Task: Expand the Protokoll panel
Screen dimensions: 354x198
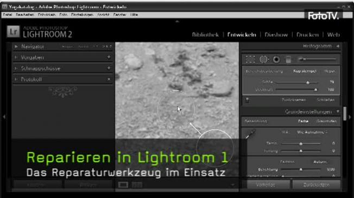Action: pos(16,79)
